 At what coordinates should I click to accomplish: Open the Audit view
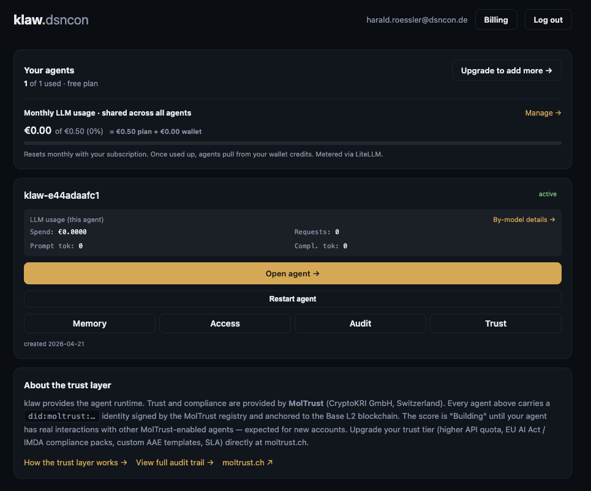pyautogui.click(x=360, y=323)
